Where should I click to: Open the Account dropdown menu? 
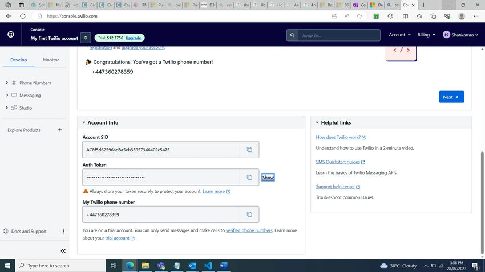click(399, 35)
